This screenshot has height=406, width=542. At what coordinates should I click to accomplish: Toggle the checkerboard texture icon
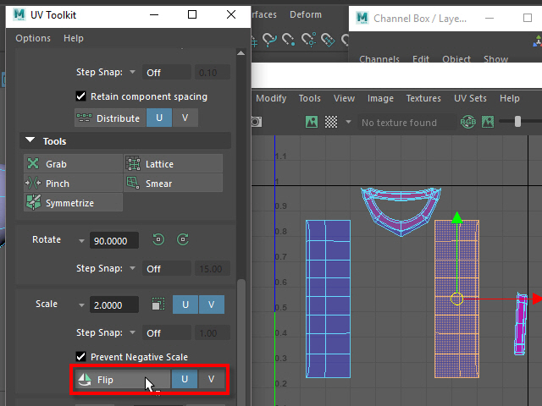(331, 123)
